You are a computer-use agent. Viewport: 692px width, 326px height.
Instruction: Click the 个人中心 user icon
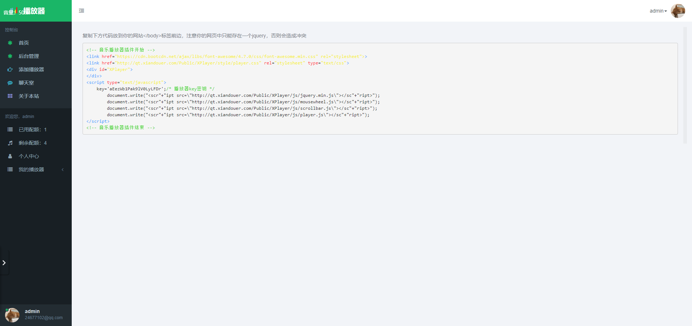point(10,156)
